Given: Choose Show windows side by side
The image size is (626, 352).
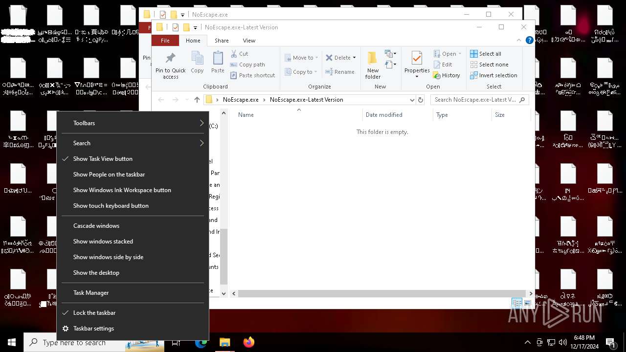Looking at the screenshot, I should (x=133, y=257).
